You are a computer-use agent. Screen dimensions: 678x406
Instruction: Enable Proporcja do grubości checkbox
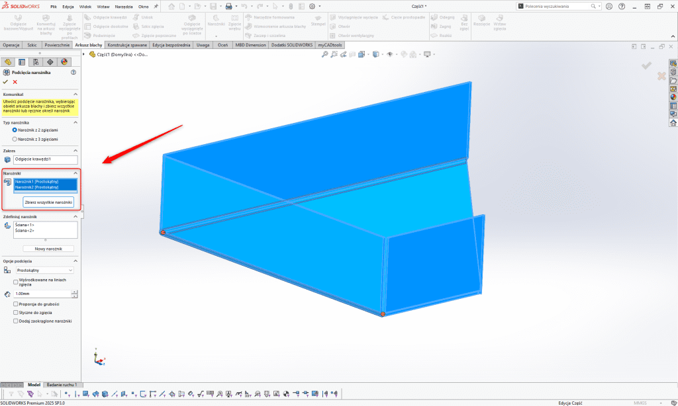click(x=16, y=304)
